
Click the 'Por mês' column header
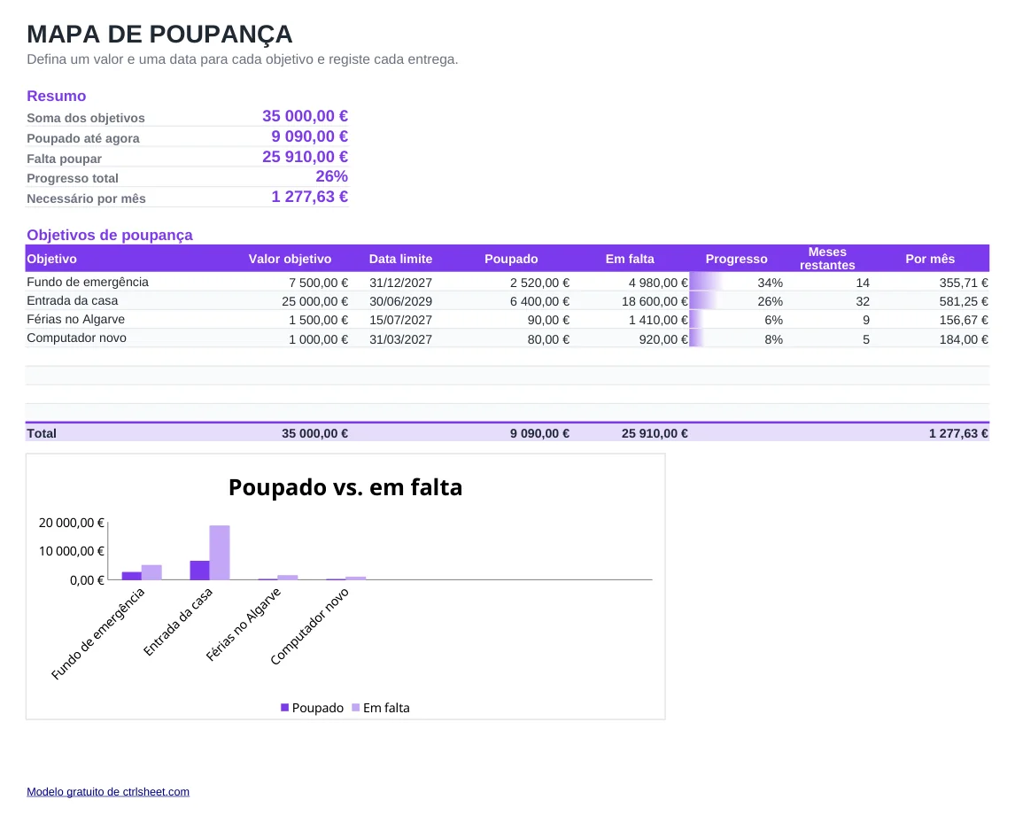click(x=930, y=259)
